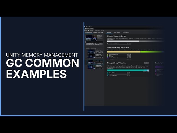The image size is (177, 133).
Task: Open the Capture dropdown arrow
Action: pos(94,30)
